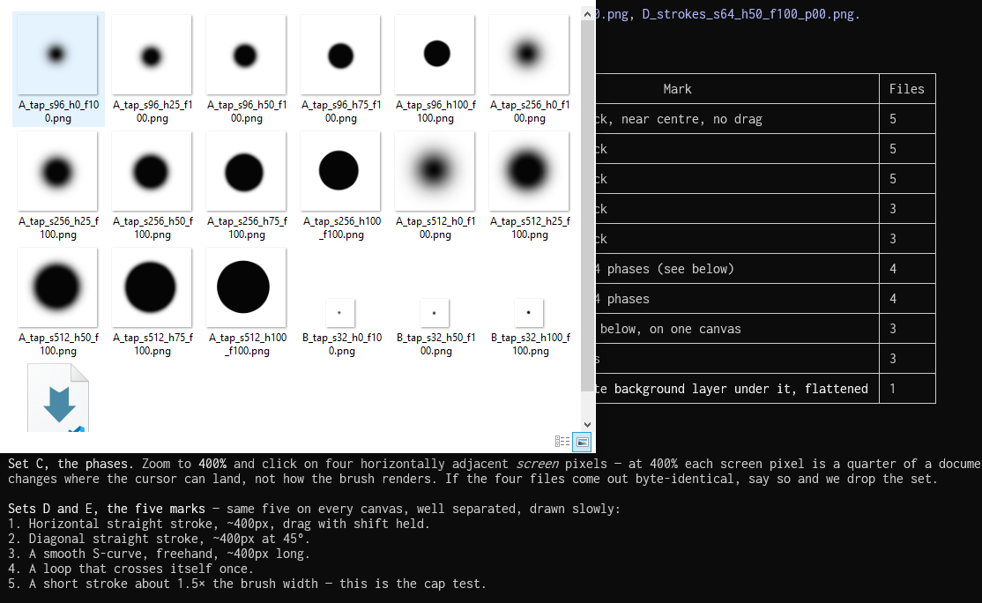Click the Files value 1 in last row
The width and height of the screenshot is (982, 603).
point(892,389)
